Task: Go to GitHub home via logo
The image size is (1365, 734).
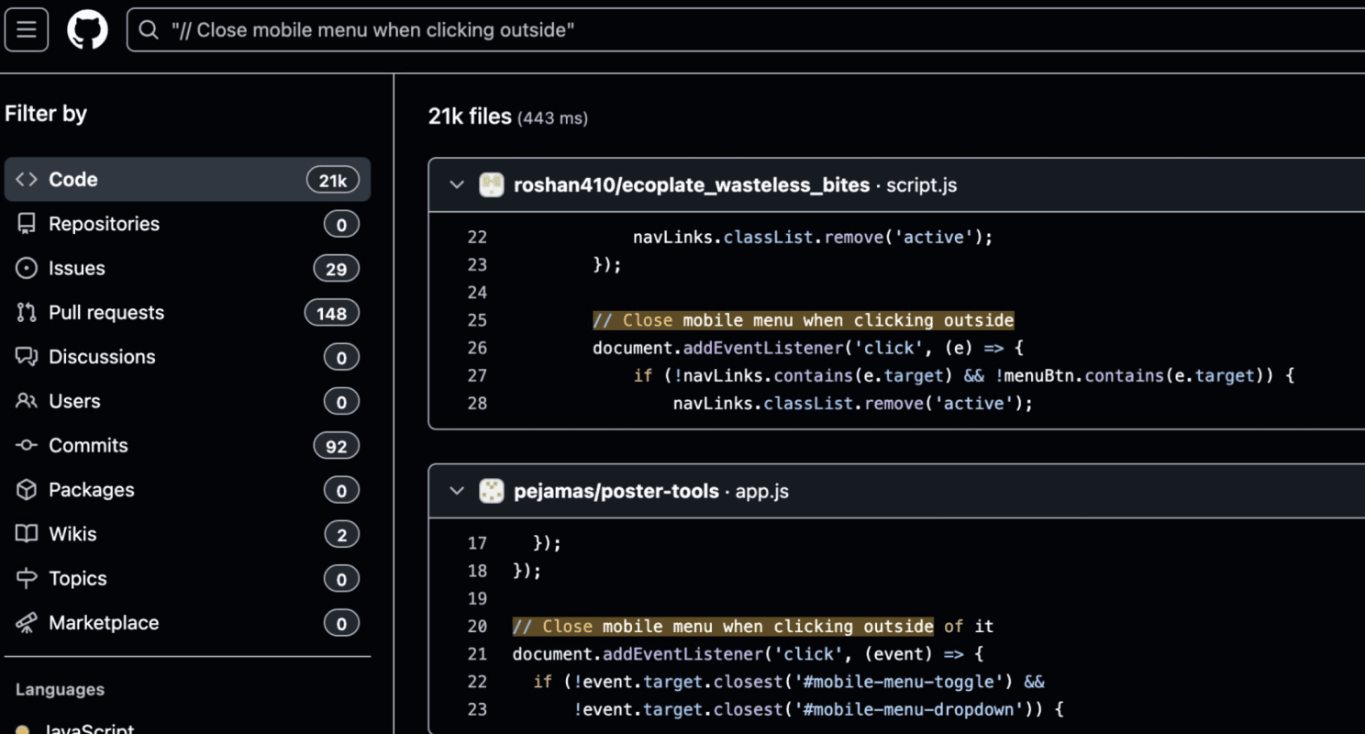Action: 88,30
